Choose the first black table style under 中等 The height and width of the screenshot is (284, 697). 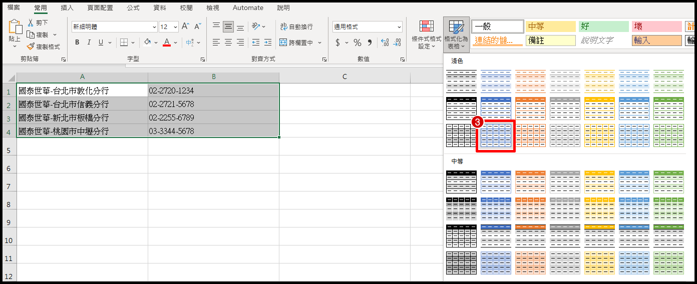click(x=461, y=181)
